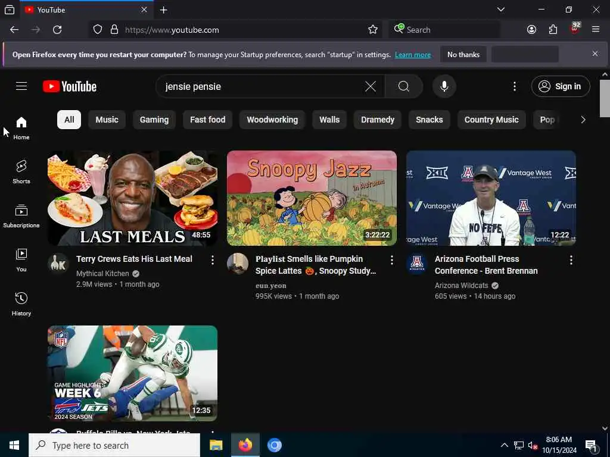Open Mythical Kitchen channel avatar

(x=58, y=264)
